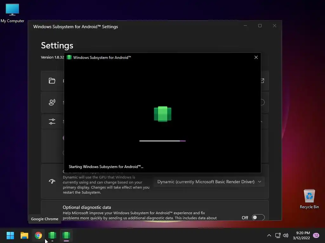The image size is (325, 243).
Task: Click the GPU performance gauge icon
Action: point(52,181)
